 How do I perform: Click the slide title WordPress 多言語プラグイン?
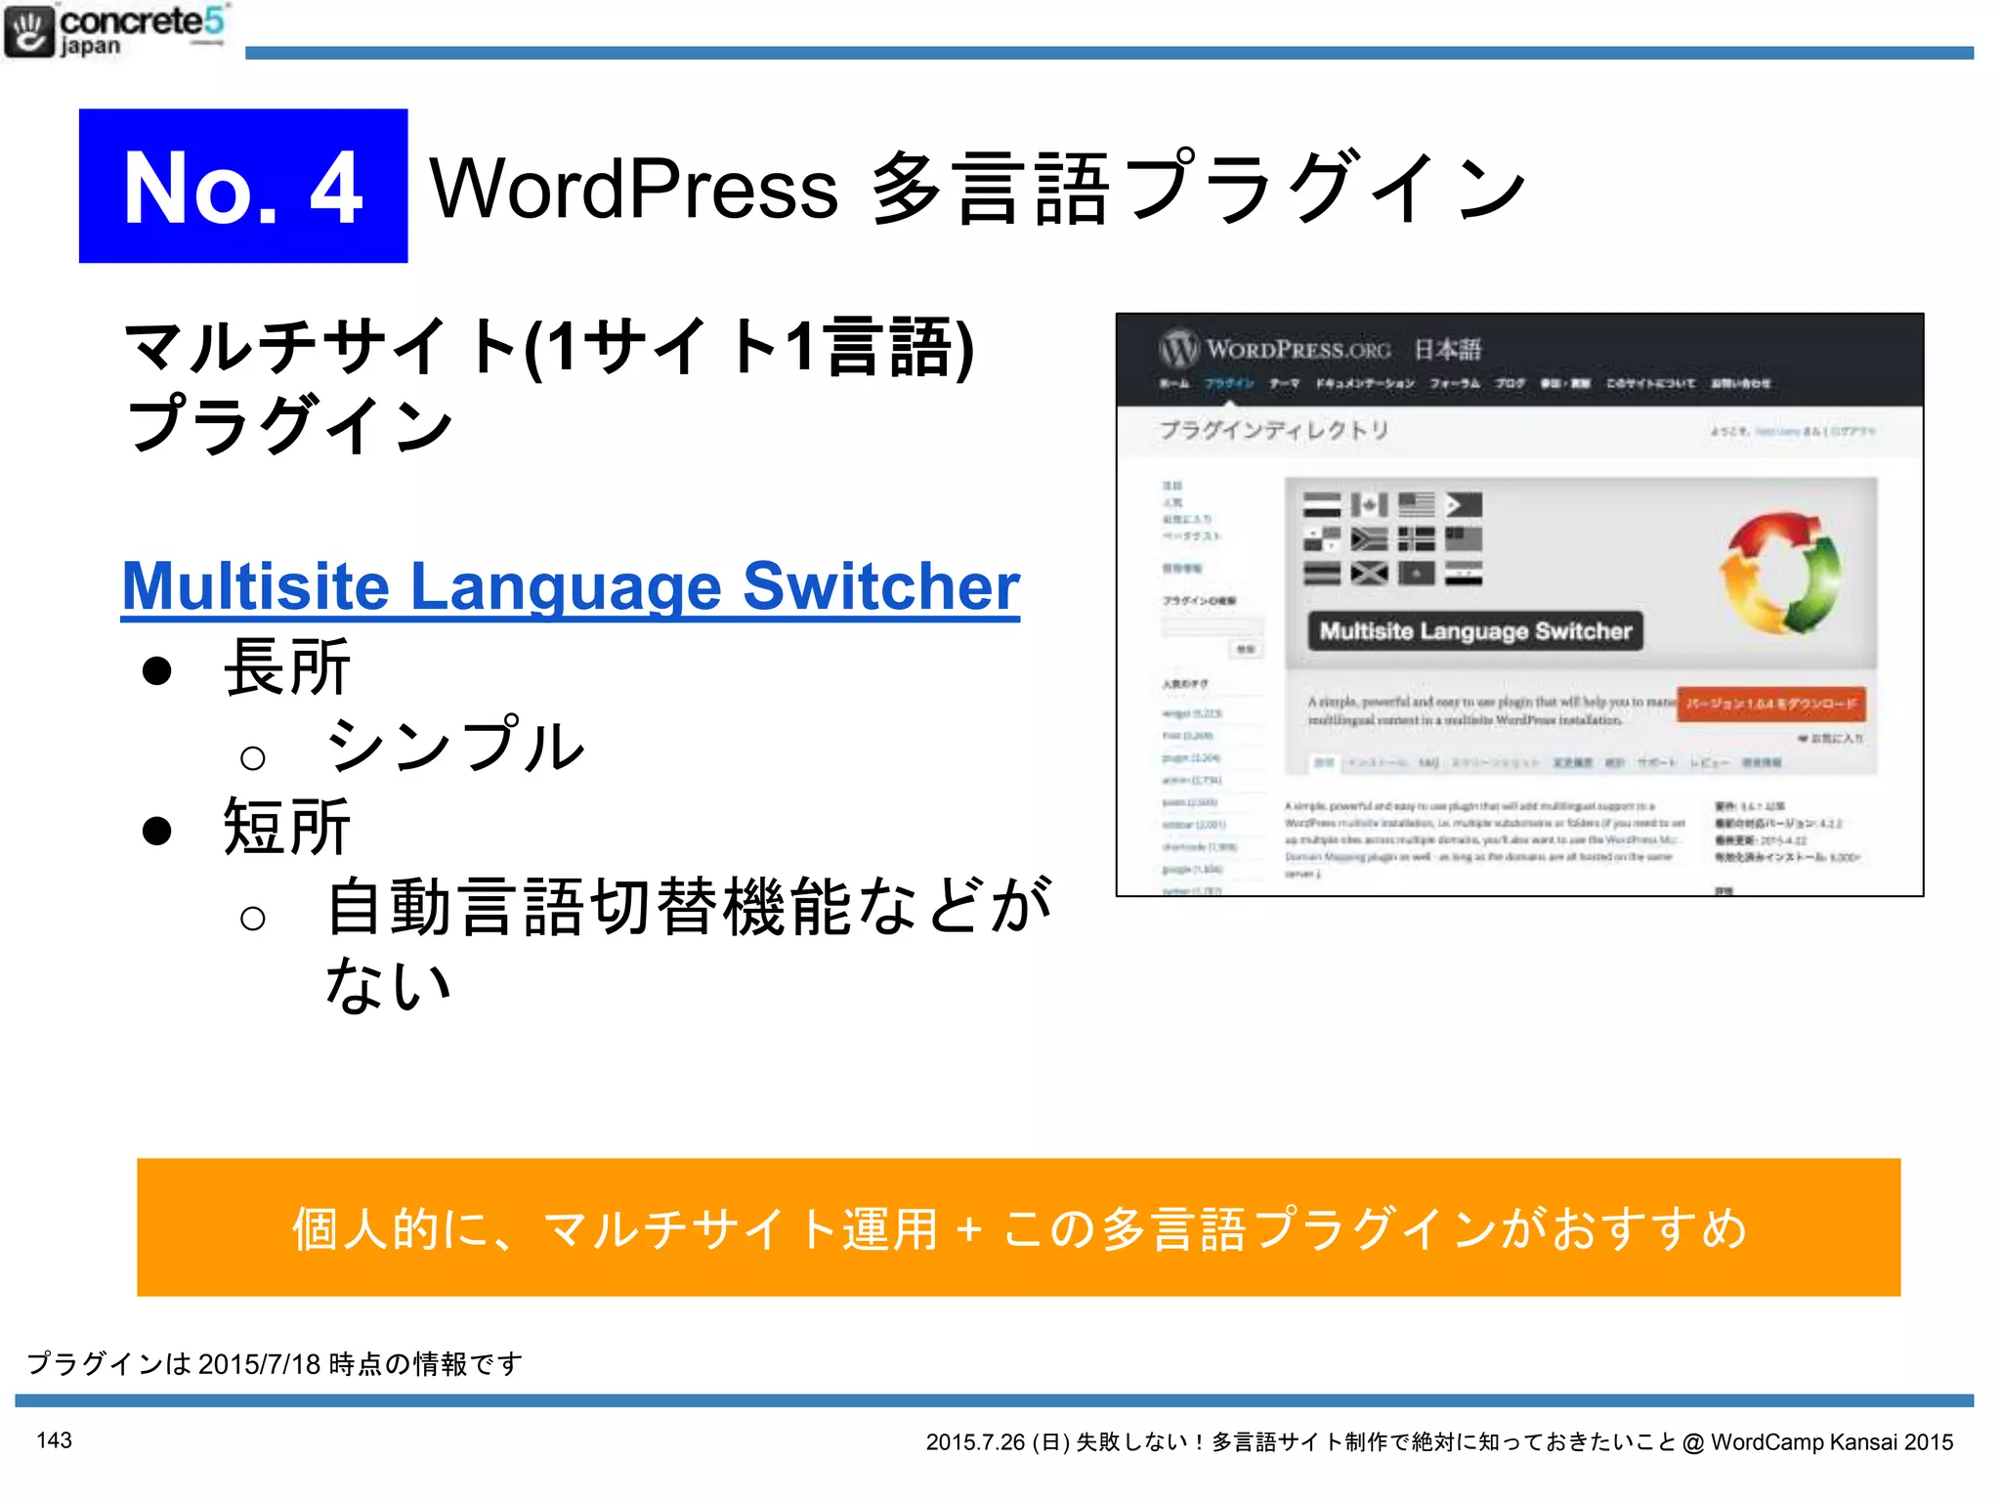point(977,188)
